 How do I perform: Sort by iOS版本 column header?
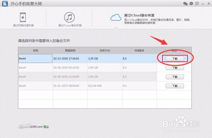pyautogui.click(x=139, y=51)
